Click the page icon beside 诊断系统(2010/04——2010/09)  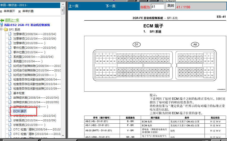pyautogui.click(x=10, y=120)
